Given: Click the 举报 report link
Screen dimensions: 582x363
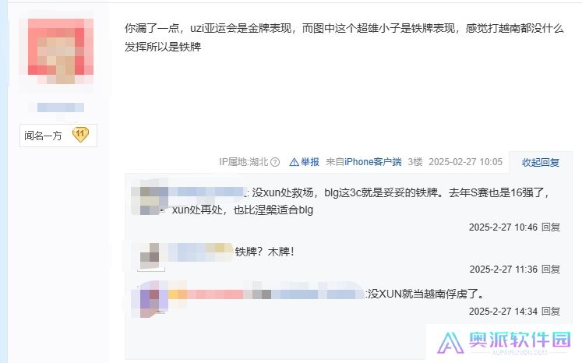Looking at the screenshot, I should (x=310, y=162).
